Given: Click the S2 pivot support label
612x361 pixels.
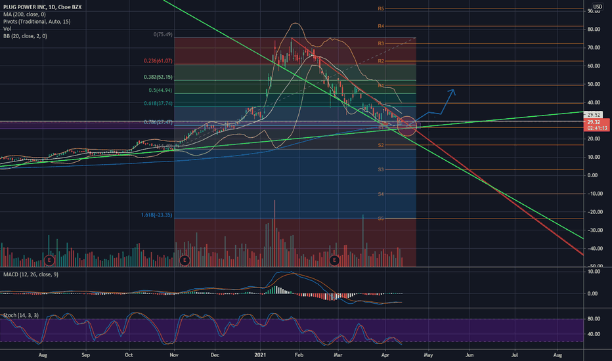Looking at the screenshot, I should click(x=381, y=145).
